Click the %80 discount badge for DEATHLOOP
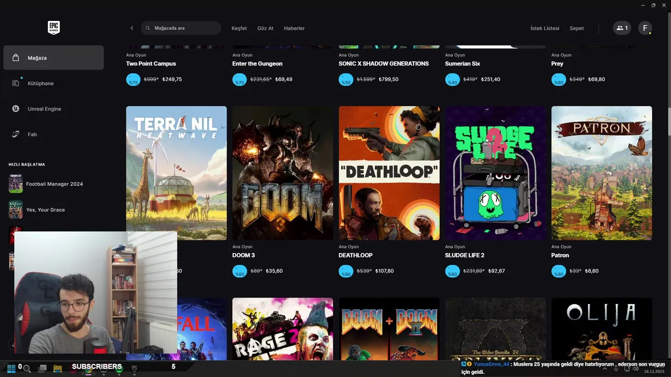Screen dimensions: 671x377 point(346,271)
